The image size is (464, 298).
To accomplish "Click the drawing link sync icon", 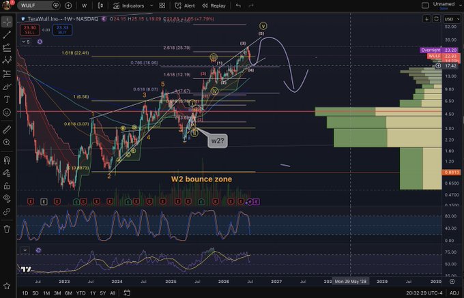I will coord(7,211).
